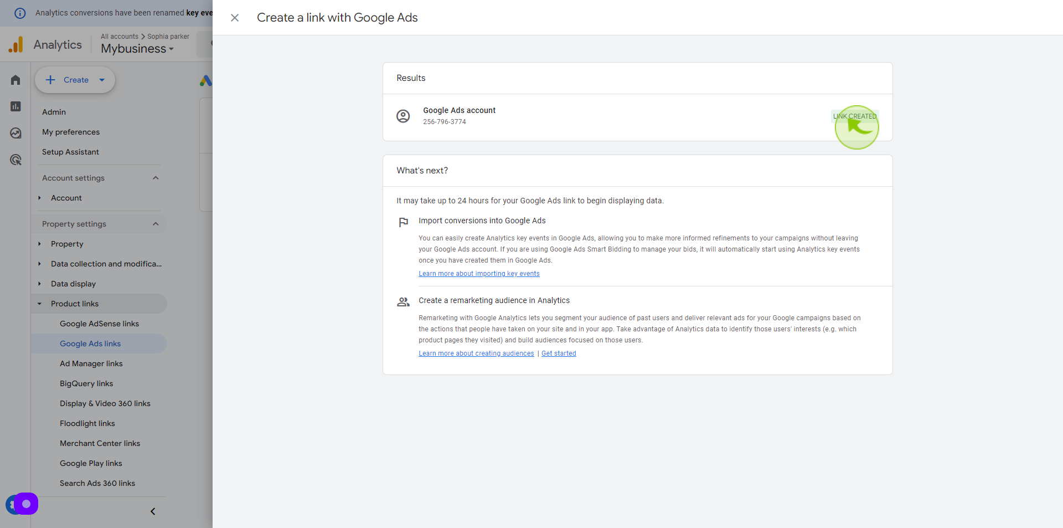This screenshot has width=1063, height=528.
Task: Open the Home icon in sidebar
Action: click(16, 80)
